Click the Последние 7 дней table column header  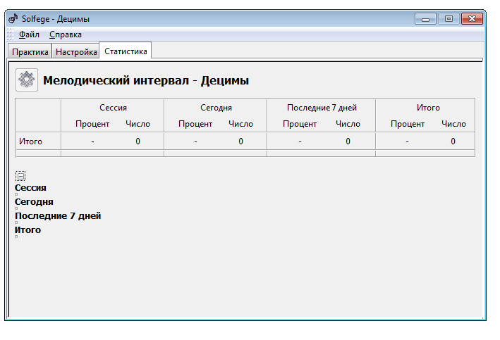pyautogui.click(x=322, y=108)
